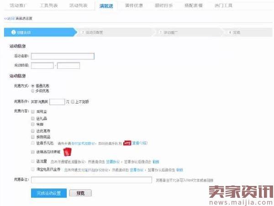Focus the 活动名称 input field
The height and width of the screenshot is (206, 274).
[x=63, y=56]
